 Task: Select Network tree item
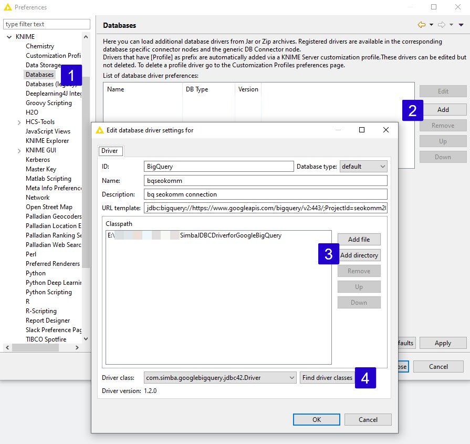(37, 198)
